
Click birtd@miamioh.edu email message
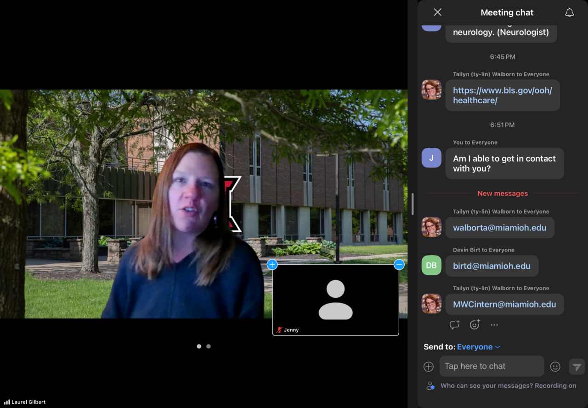pyautogui.click(x=492, y=266)
